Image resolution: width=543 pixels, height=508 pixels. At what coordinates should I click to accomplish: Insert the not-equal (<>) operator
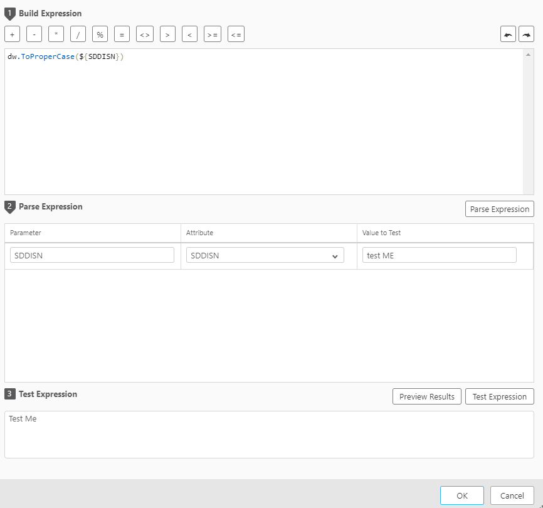click(145, 34)
